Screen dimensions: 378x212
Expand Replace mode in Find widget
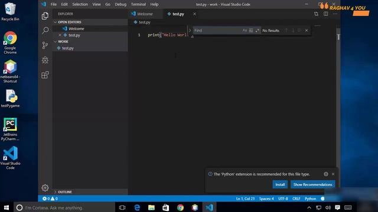pos(190,30)
